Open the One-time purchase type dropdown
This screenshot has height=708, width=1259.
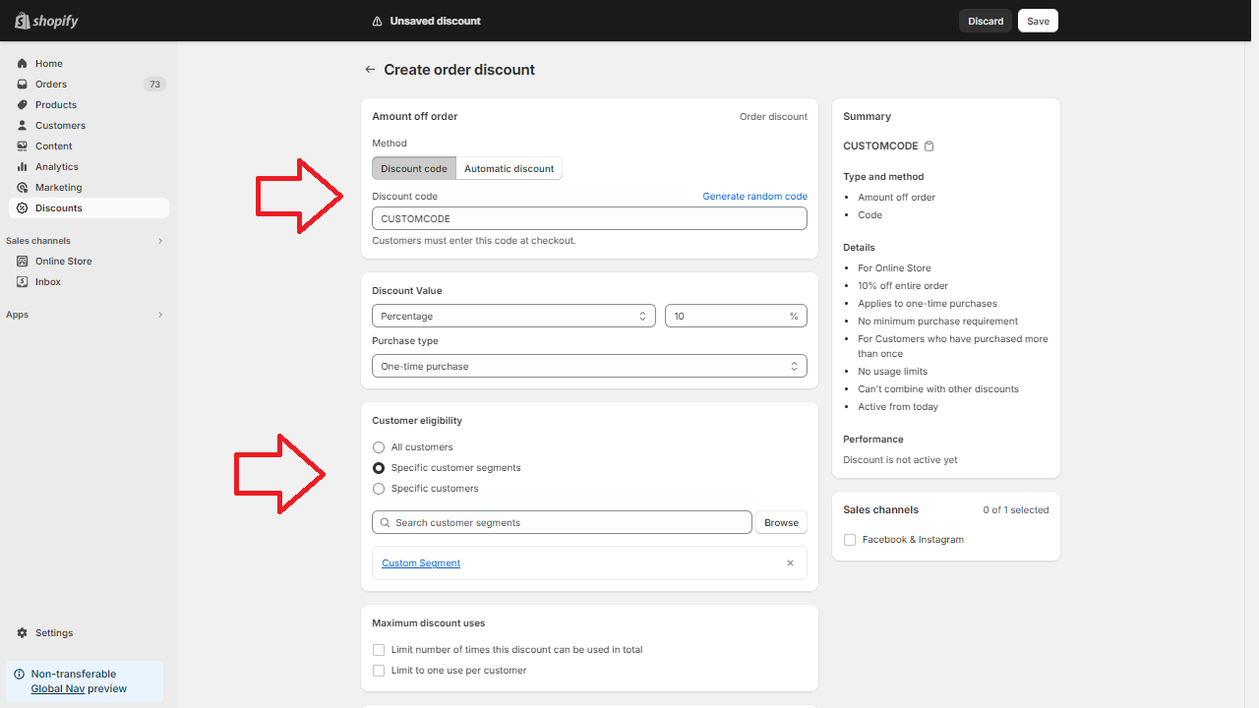pos(589,367)
